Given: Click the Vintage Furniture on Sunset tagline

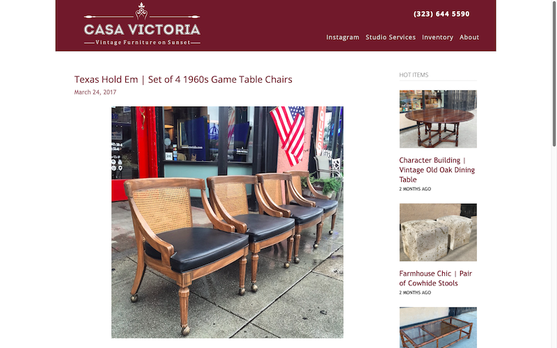Looking at the screenshot, I should (142, 42).
